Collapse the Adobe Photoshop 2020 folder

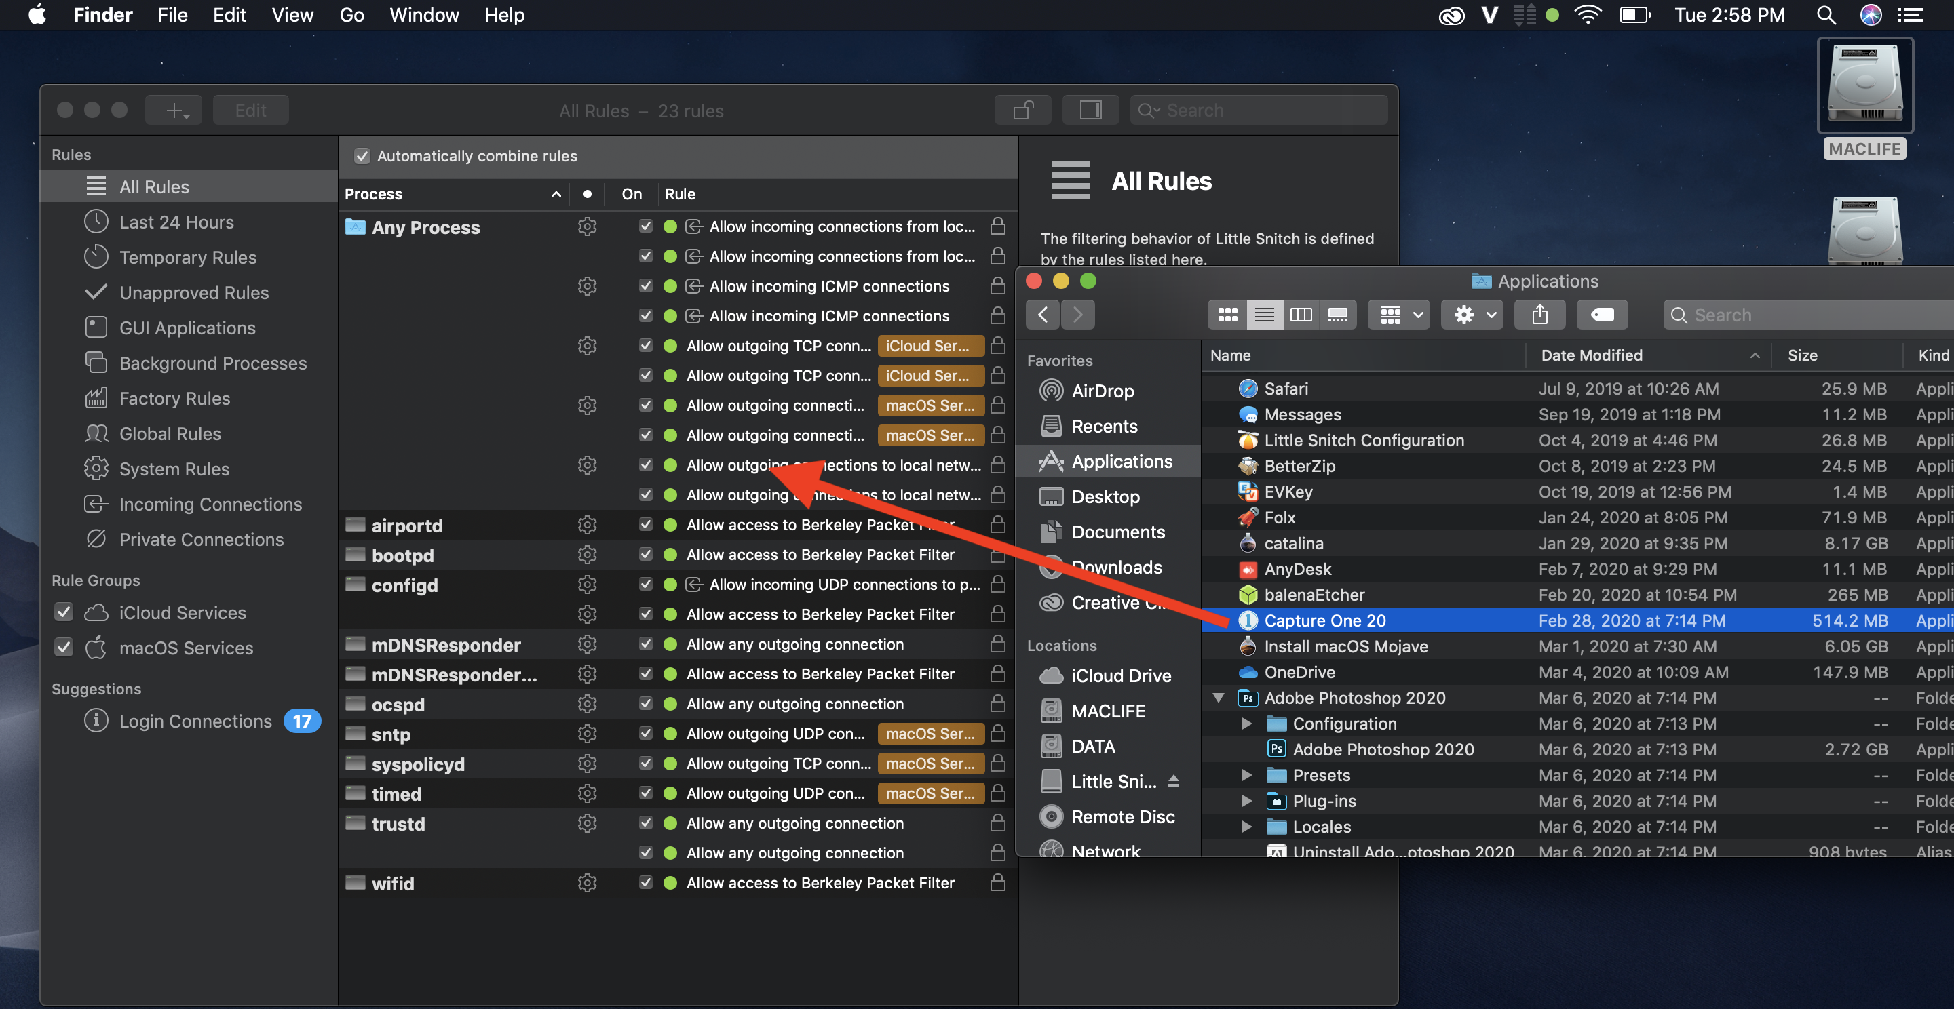(x=1219, y=698)
